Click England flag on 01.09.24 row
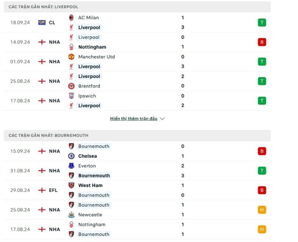Screen dimensions: 298x242 coord(42,62)
